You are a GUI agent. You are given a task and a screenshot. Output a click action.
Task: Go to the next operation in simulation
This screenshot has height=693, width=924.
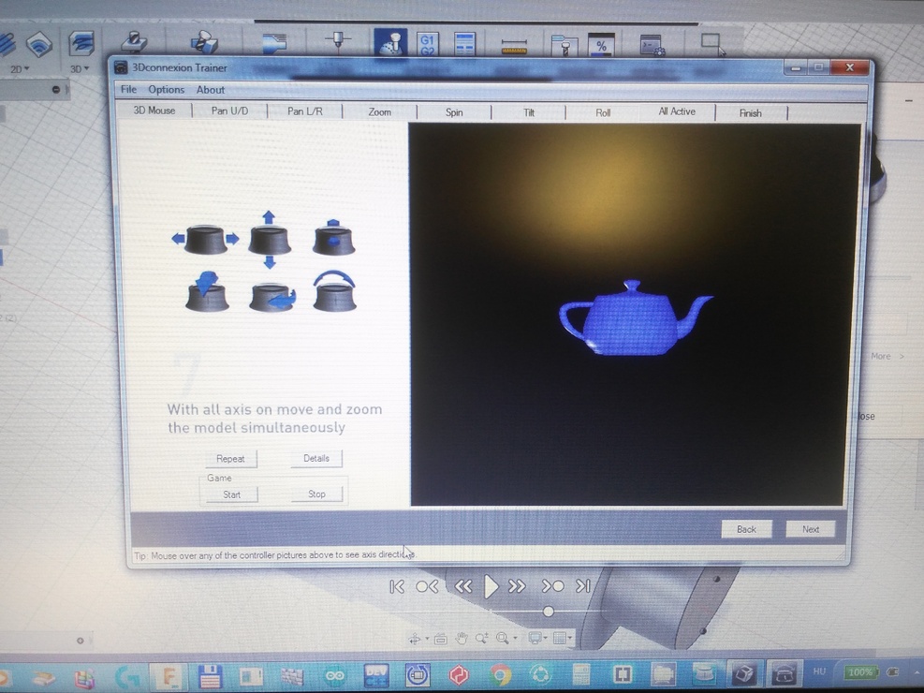click(x=552, y=585)
